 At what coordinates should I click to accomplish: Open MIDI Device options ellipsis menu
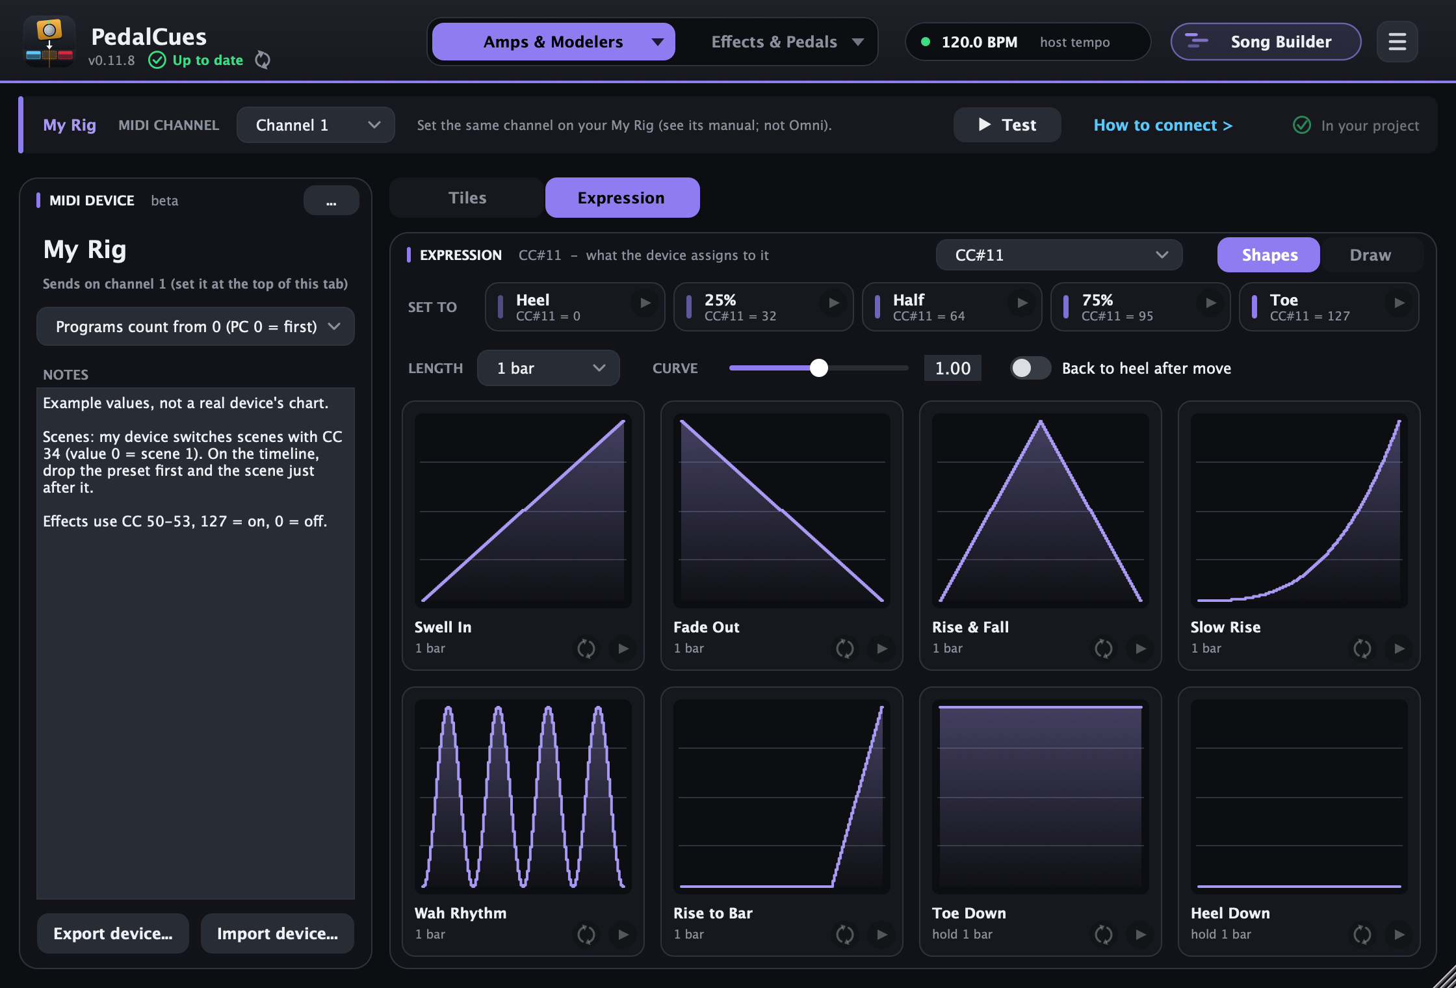tap(331, 200)
